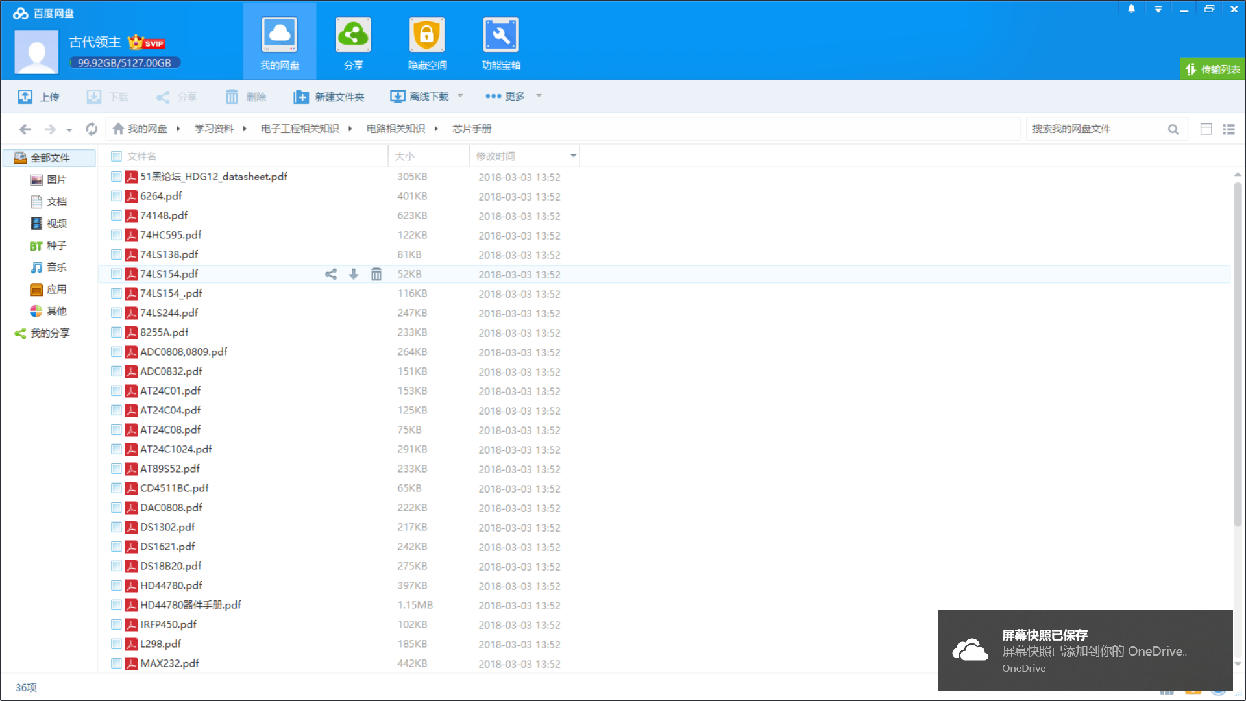
Task: Check the box for 8255A.pdf
Action: [116, 332]
